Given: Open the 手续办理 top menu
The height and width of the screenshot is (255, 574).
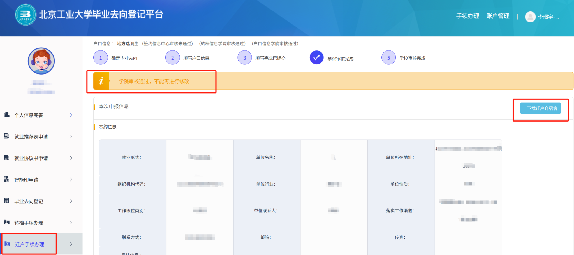Looking at the screenshot, I should coord(467,16).
